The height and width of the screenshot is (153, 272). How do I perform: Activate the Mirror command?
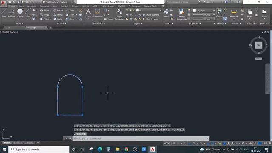[58, 15]
